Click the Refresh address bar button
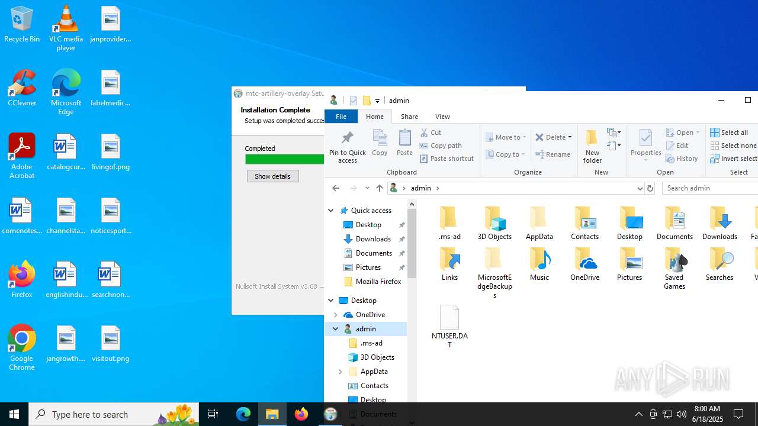Image resolution: width=758 pixels, height=426 pixels. pos(650,188)
